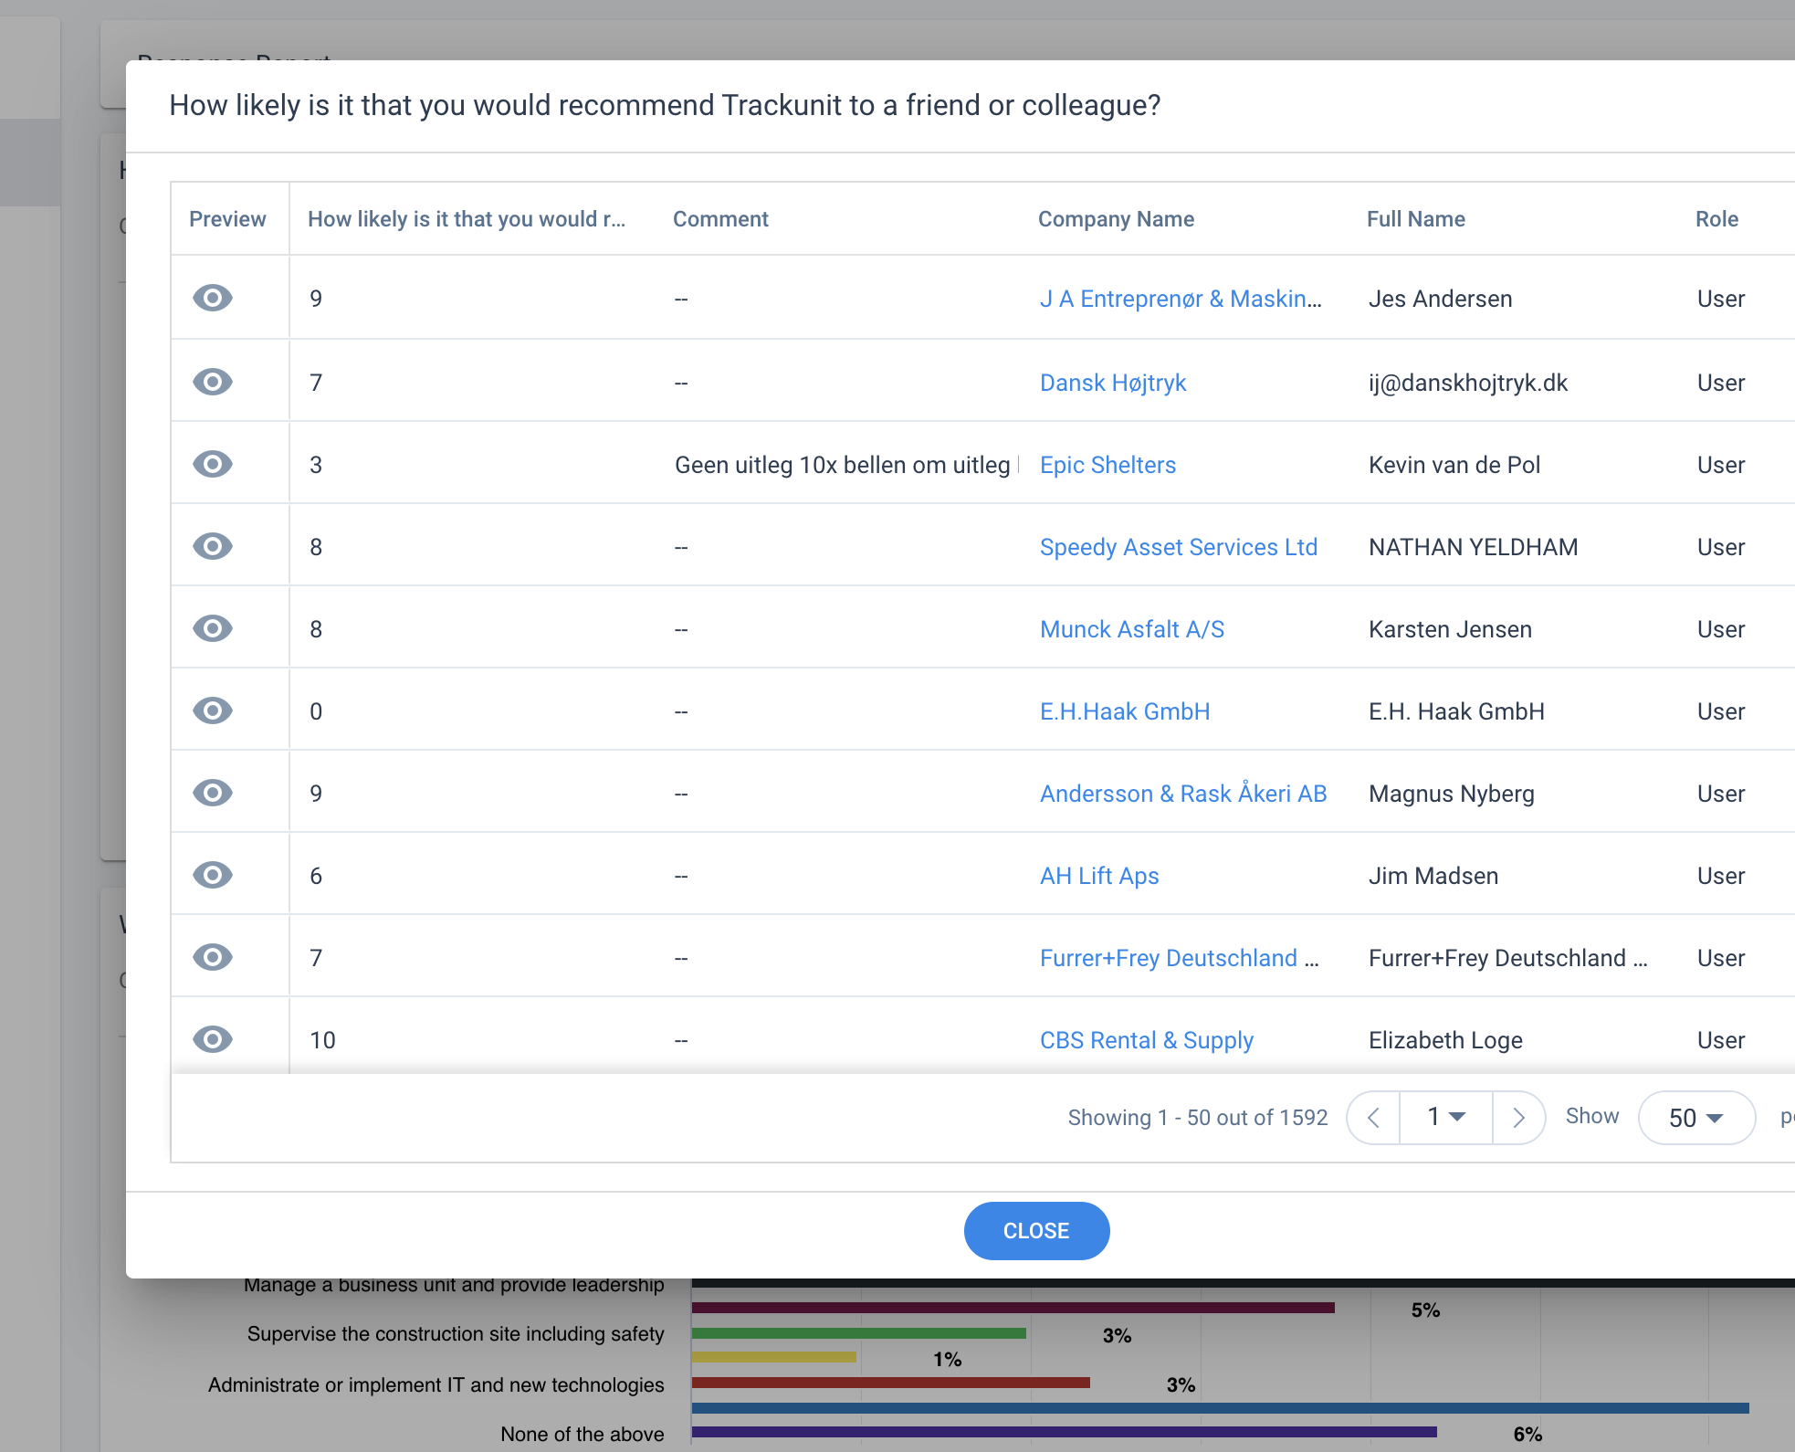The width and height of the screenshot is (1795, 1452).
Task: Click the Comment column header
Action: [x=720, y=219]
